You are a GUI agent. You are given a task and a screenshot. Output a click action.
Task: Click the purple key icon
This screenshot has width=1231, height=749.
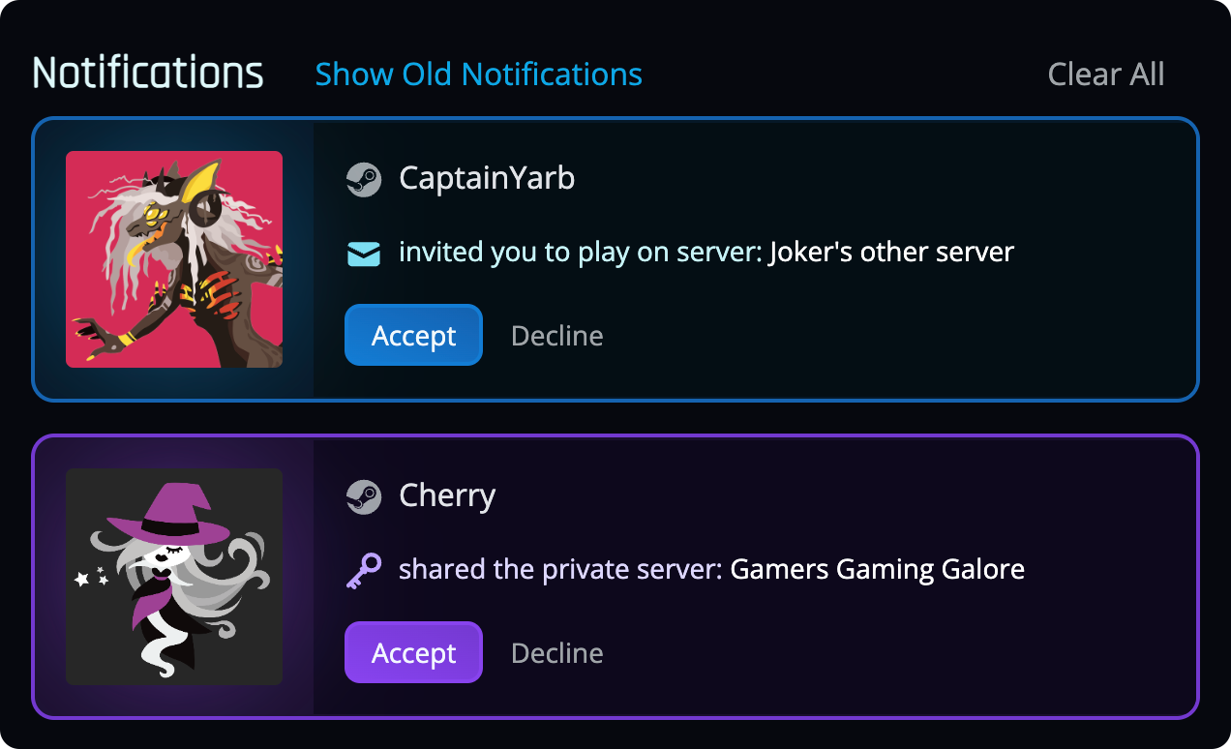[x=364, y=571]
